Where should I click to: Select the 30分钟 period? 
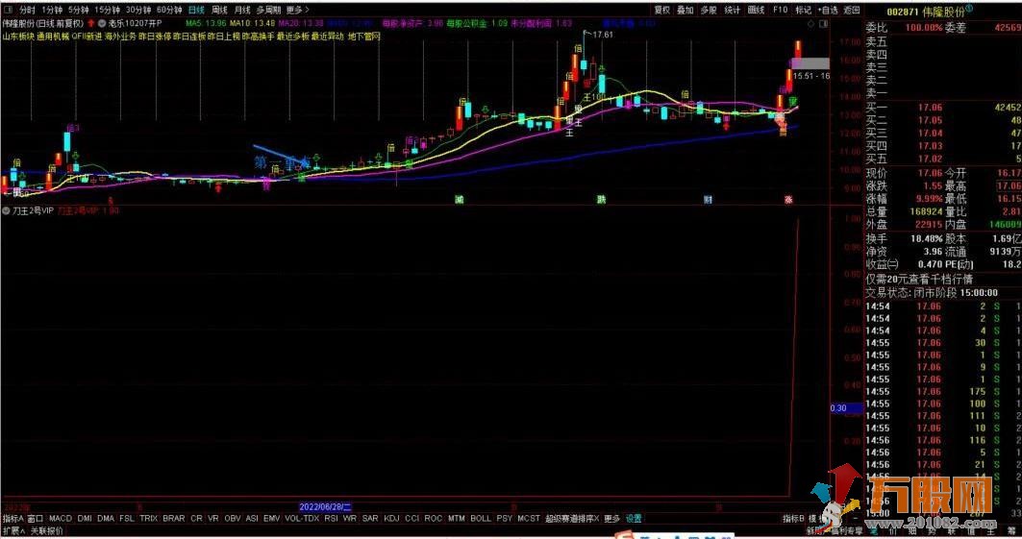(x=138, y=10)
